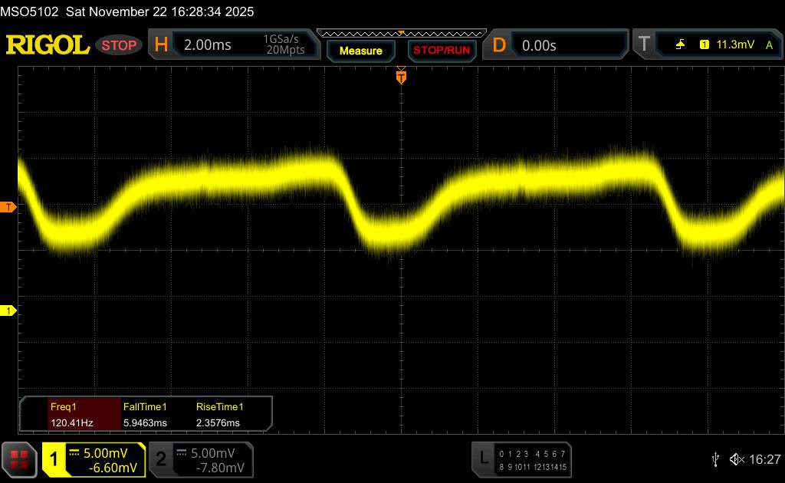
Task: Open the Measure menu
Action: [x=360, y=51]
